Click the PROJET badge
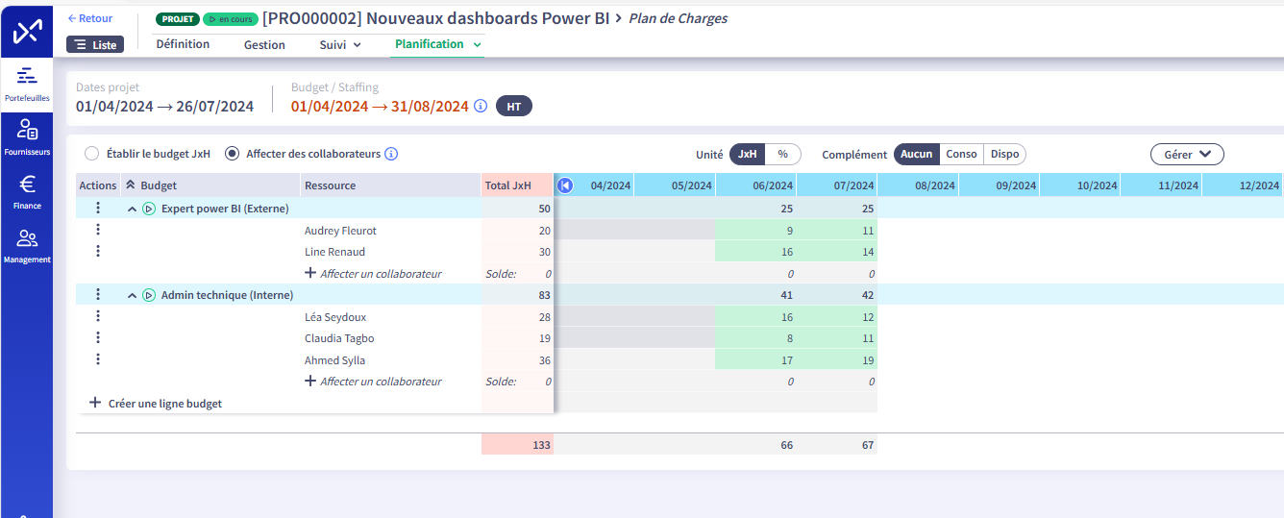1284x518 pixels. click(x=178, y=19)
